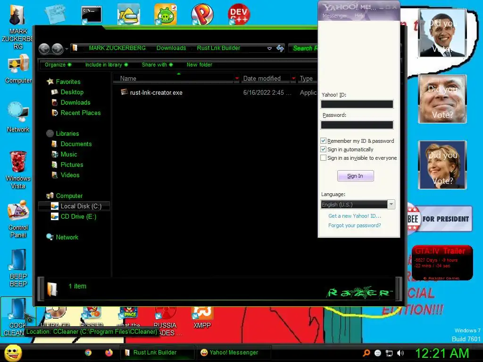The height and width of the screenshot is (362, 483).
Task: Launch the Dev-C++ desktop shortcut
Action: (x=239, y=14)
